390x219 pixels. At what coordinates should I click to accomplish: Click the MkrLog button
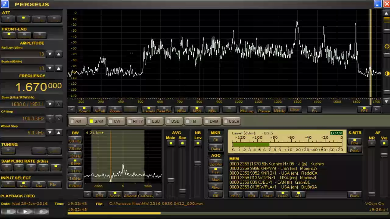(247, 110)
